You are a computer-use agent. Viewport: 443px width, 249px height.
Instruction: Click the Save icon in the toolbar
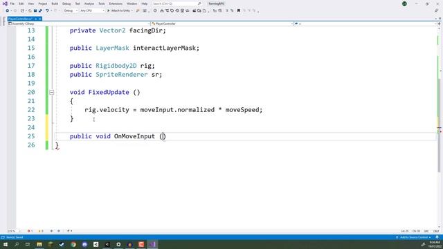tap(35, 11)
